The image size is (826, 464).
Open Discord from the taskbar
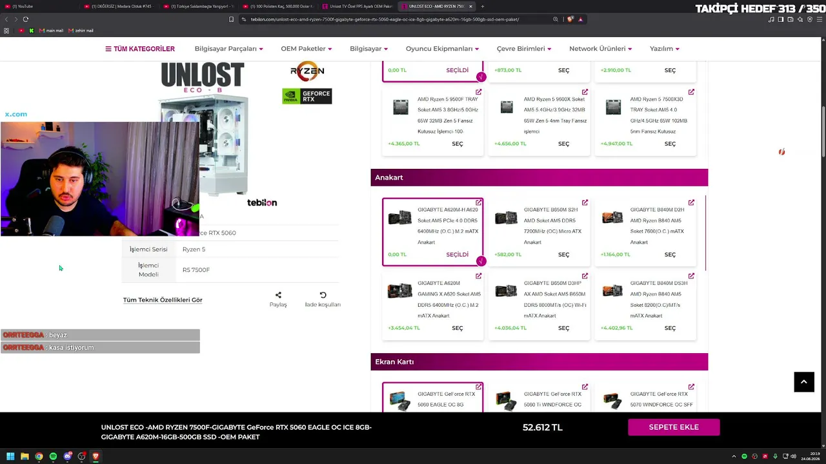coord(67,456)
